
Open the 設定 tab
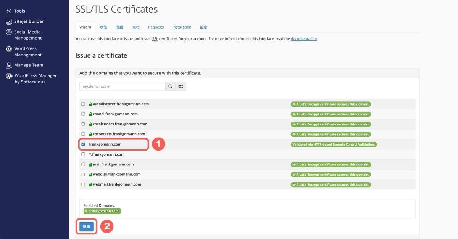coord(203,27)
